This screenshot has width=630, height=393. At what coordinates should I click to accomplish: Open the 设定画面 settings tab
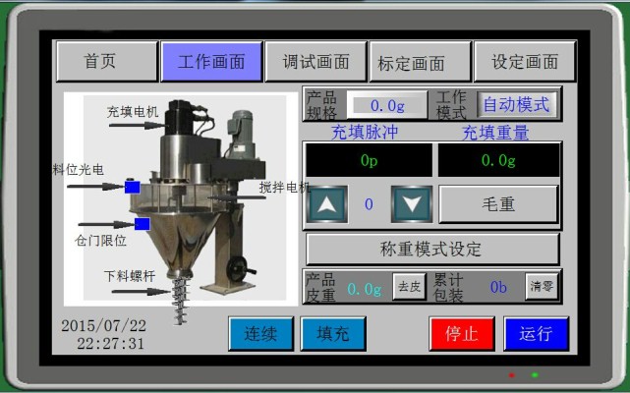[525, 62]
